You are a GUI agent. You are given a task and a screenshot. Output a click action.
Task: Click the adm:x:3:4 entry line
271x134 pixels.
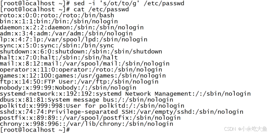click(x=66, y=33)
